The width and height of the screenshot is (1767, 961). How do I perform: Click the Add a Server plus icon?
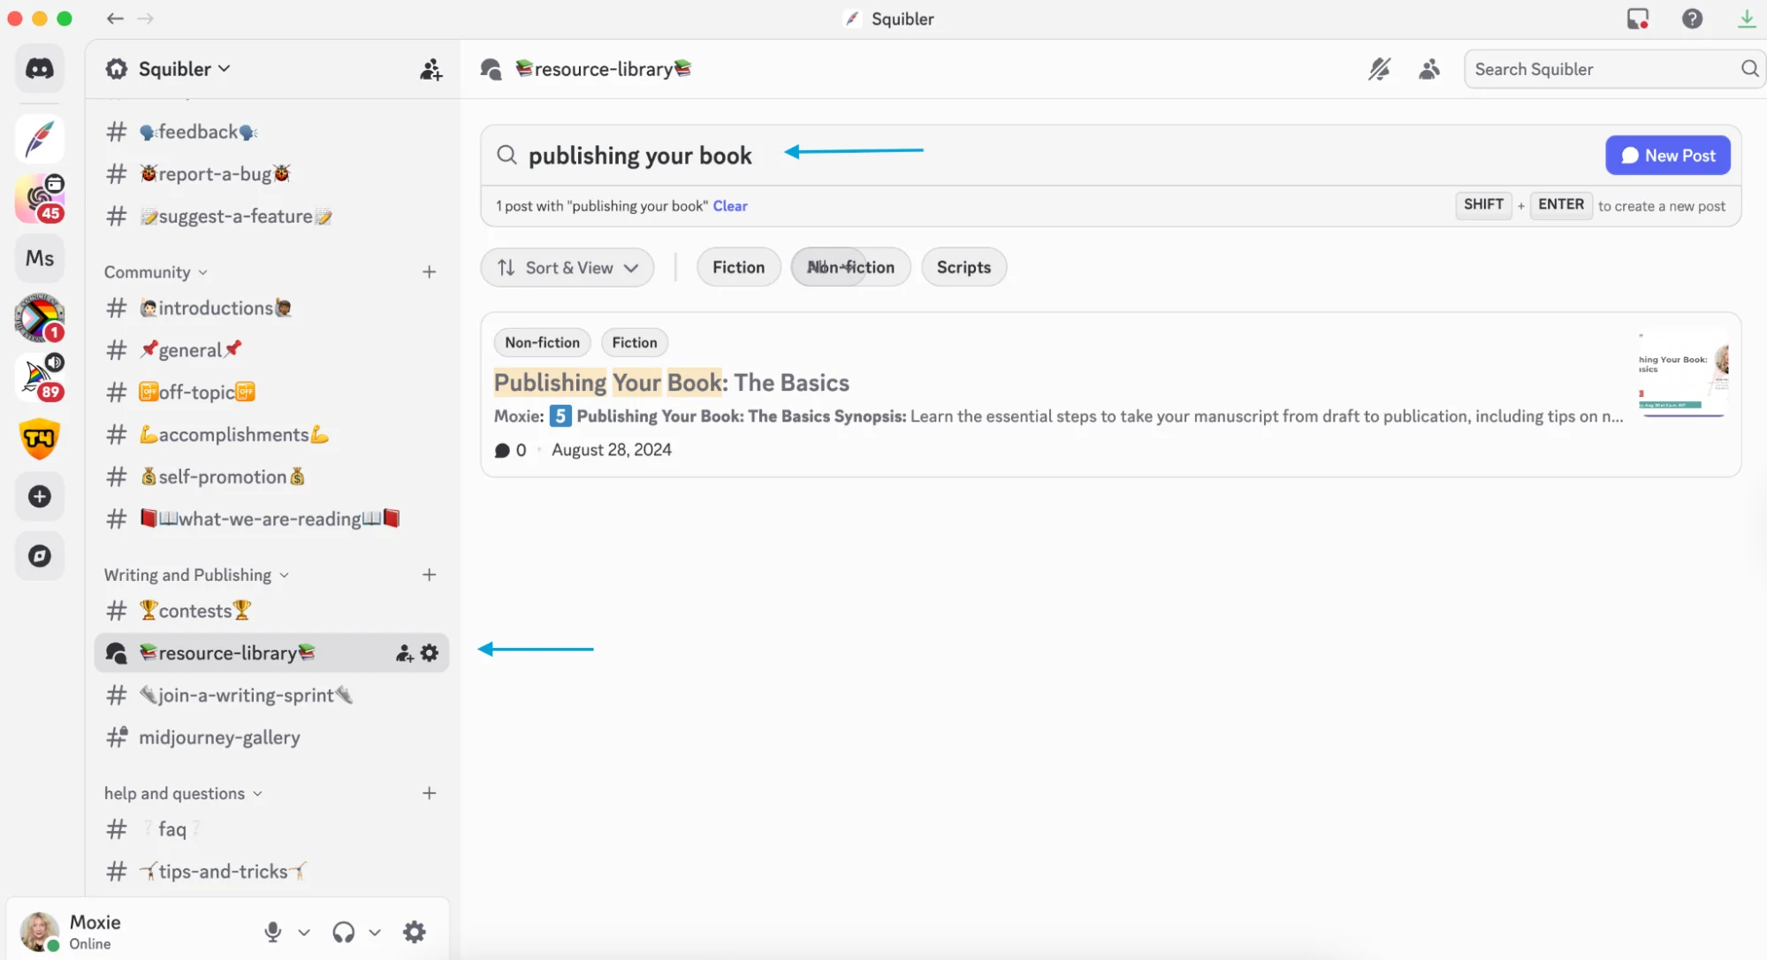pos(40,497)
